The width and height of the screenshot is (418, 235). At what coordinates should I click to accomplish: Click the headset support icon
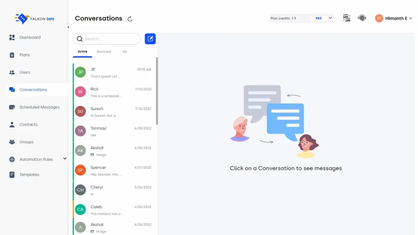point(362,18)
